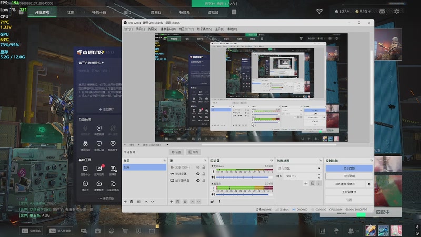Hide the display capture source

coord(198,180)
